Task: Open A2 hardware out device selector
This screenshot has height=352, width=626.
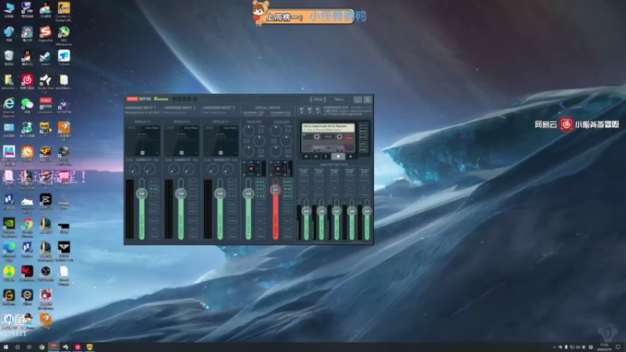Action: click(310, 110)
